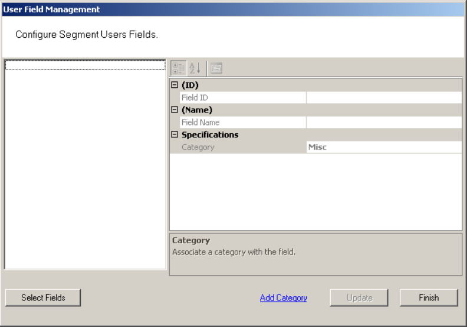Switch property grid to Categorized view
The image size is (467, 327).
tap(179, 68)
